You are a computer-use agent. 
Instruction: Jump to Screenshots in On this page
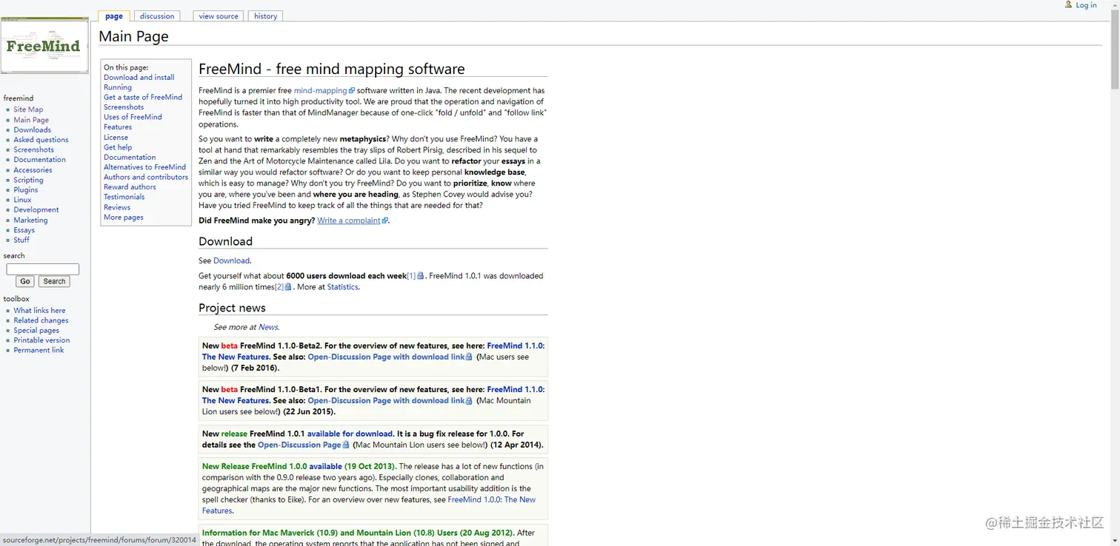(x=124, y=107)
